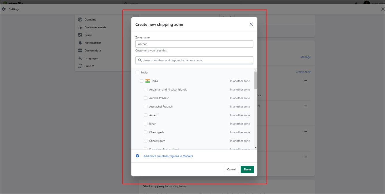Image resolution: width=385 pixels, height=194 pixels.
Task: Open Custom data in Settings sidebar
Action: [x=93, y=50]
